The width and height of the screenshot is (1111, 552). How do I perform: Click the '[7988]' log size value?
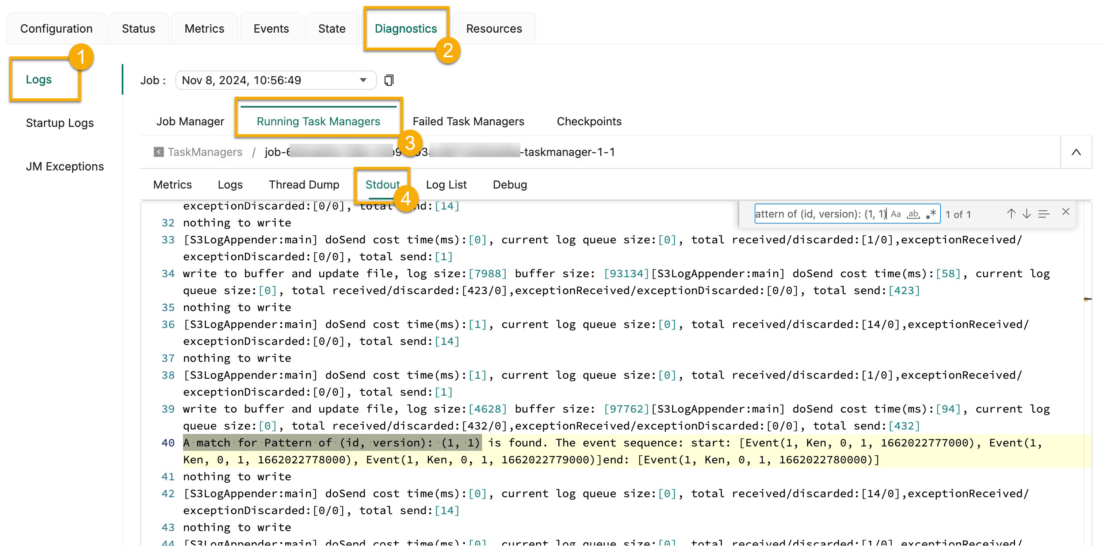pyautogui.click(x=487, y=274)
